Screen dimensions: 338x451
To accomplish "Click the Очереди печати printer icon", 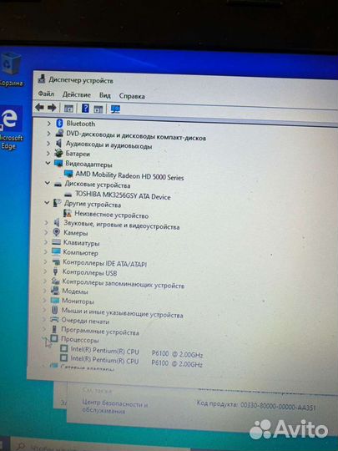I will click(54, 320).
